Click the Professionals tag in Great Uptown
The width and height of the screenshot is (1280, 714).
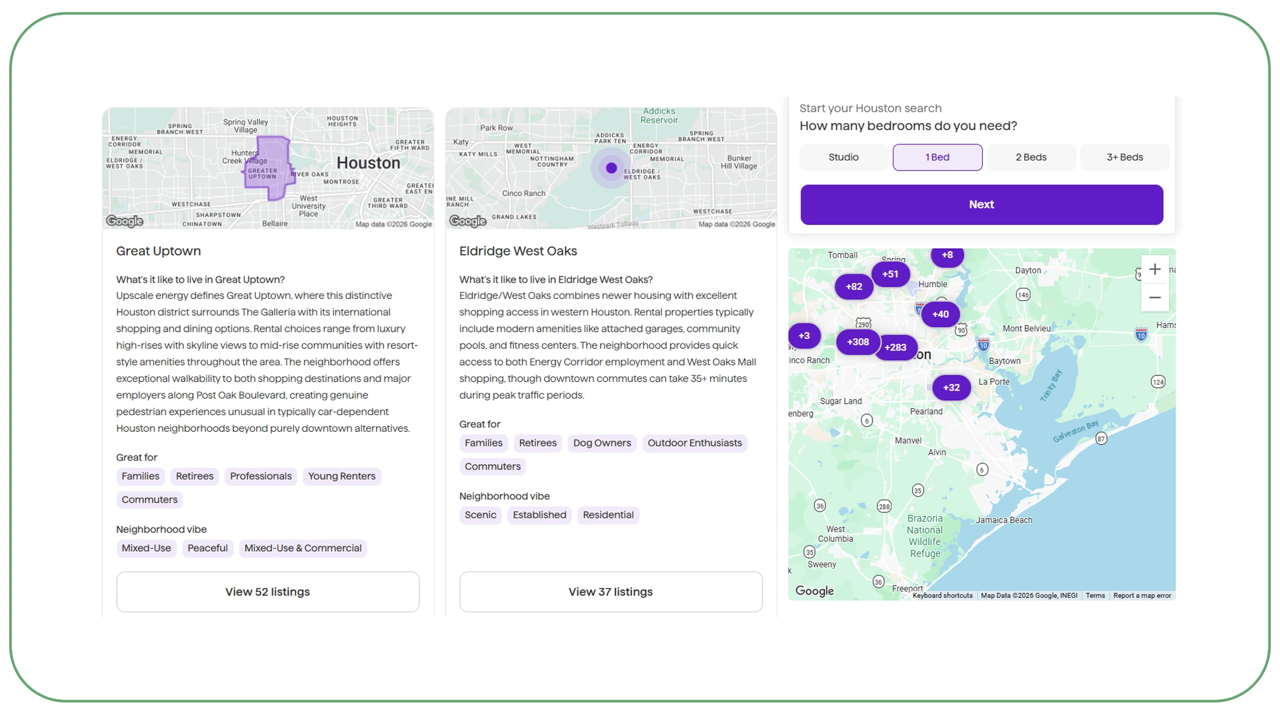(x=261, y=476)
